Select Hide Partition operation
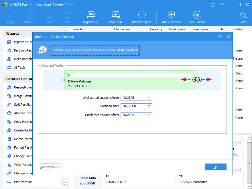Screen dimensions: 252x189 coord(19,182)
